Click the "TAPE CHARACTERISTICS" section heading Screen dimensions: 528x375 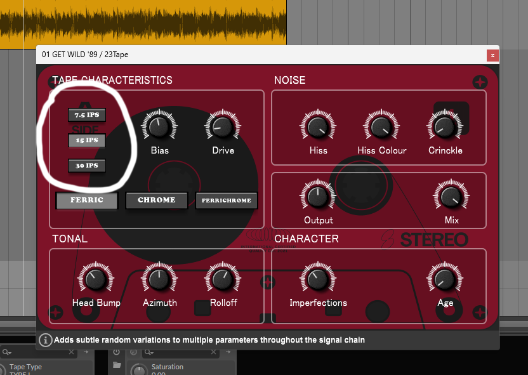pyautogui.click(x=112, y=80)
